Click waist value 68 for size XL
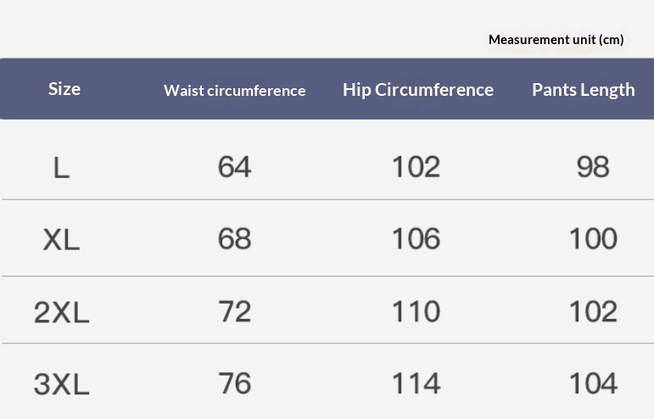 tap(234, 239)
